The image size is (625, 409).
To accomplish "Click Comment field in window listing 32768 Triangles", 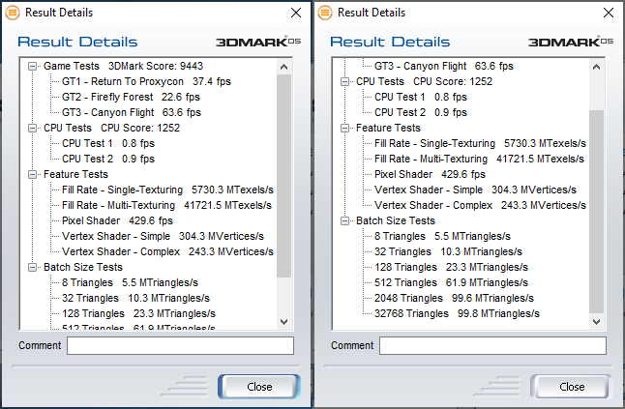I will coord(492,346).
